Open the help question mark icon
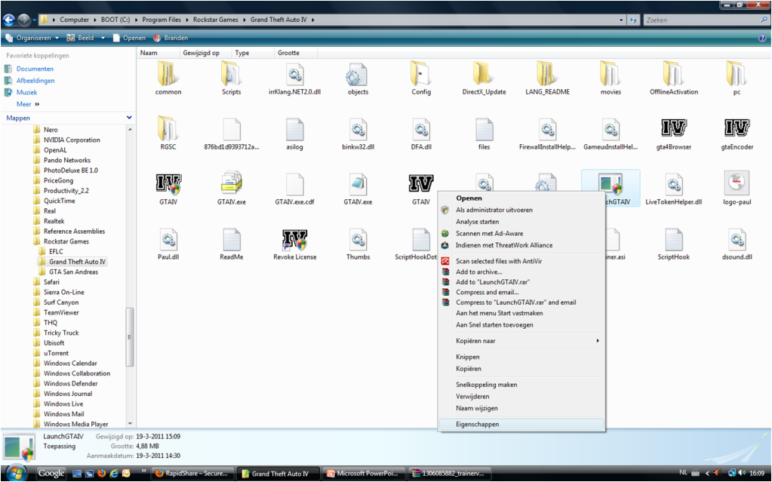 [763, 38]
